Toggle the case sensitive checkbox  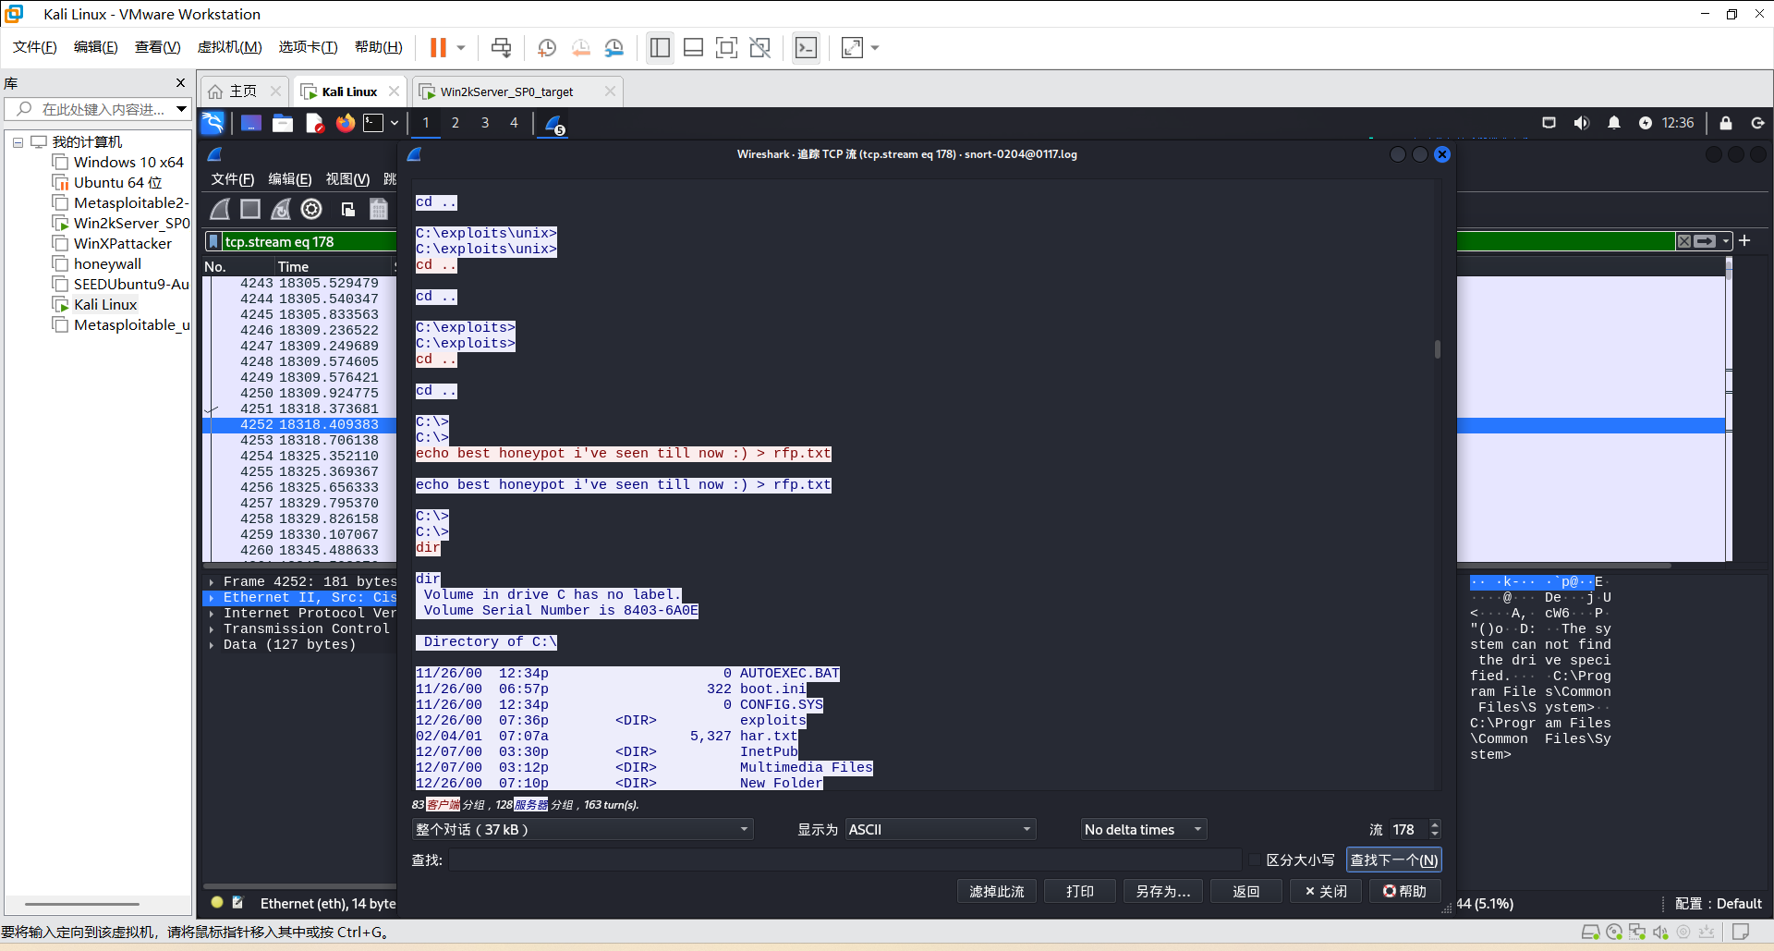(1255, 860)
